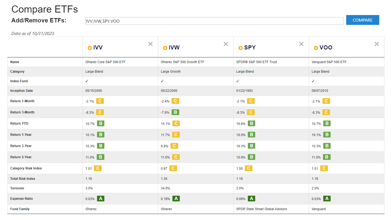
Task: Click the Turnover row label
Action: click(17, 188)
